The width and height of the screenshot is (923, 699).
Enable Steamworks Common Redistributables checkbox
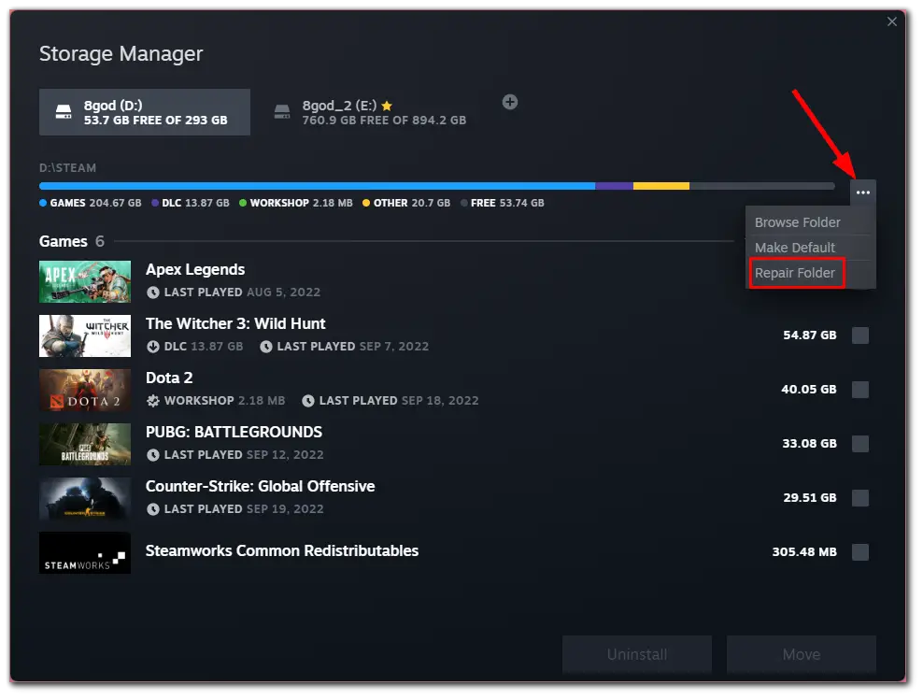coord(860,551)
